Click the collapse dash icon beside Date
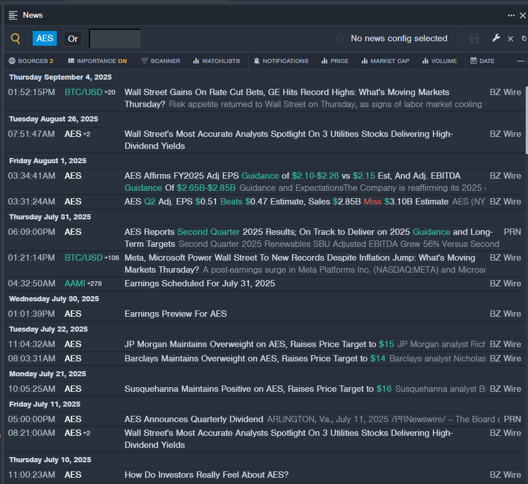The height and width of the screenshot is (484, 528). pos(521,61)
